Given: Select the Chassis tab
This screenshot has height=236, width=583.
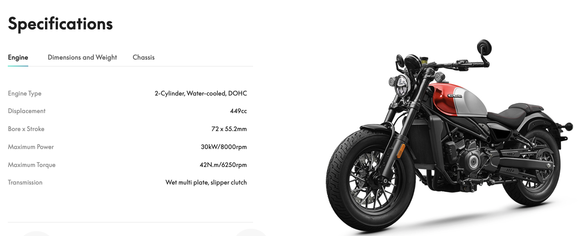Looking at the screenshot, I should pos(144,58).
